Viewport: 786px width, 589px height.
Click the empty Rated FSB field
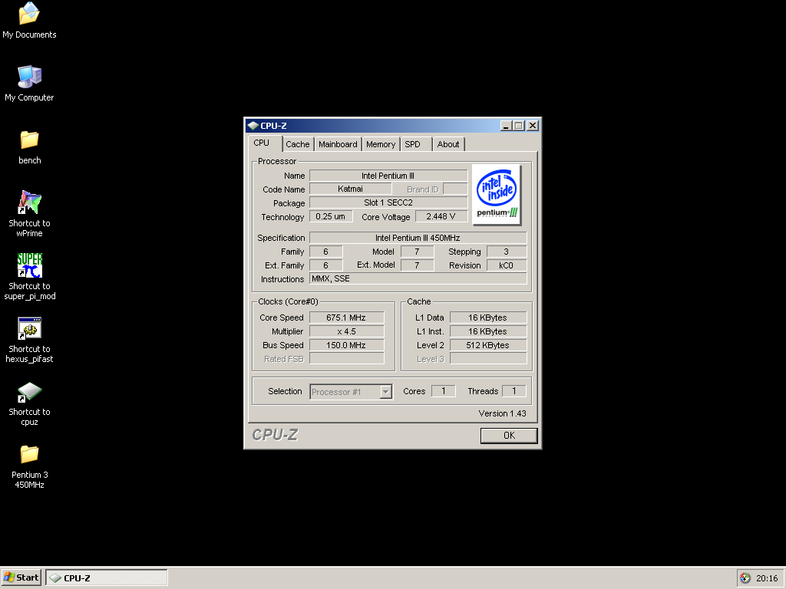[x=346, y=359]
